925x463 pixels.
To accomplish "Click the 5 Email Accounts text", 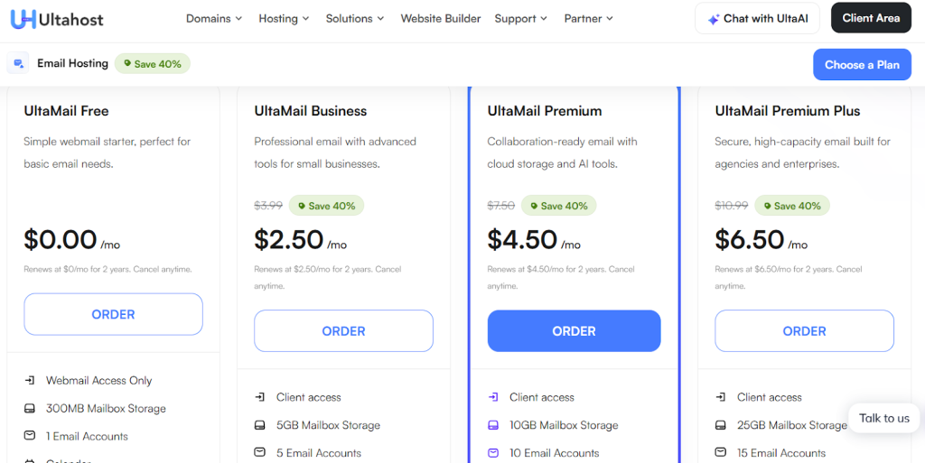I will click(x=319, y=452).
